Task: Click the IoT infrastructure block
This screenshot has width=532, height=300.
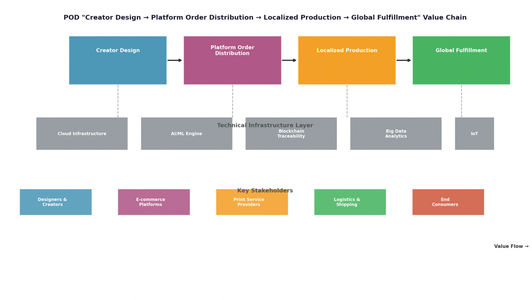Action: coord(475,134)
